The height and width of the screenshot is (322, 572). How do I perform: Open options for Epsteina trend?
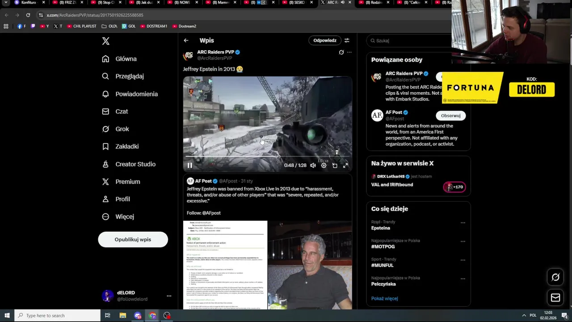pyautogui.click(x=463, y=223)
